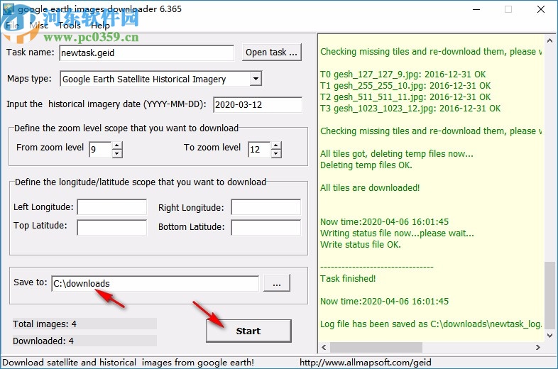558x369 pixels.
Task: Decrease the From zoom level value
Action: (117, 153)
